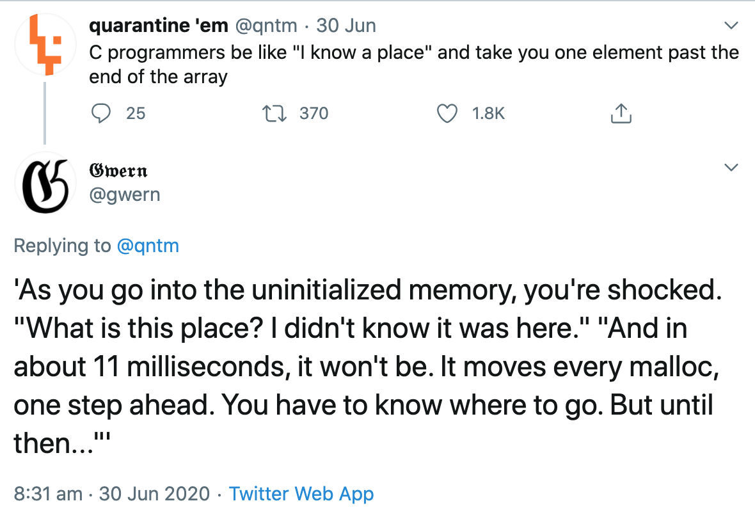Open the share upload icon
Viewport: 755px width, 517px height.
pyautogui.click(x=621, y=114)
